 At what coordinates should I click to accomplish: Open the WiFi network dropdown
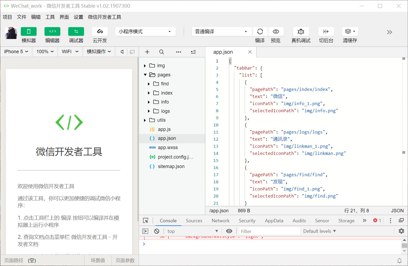coord(70,52)
